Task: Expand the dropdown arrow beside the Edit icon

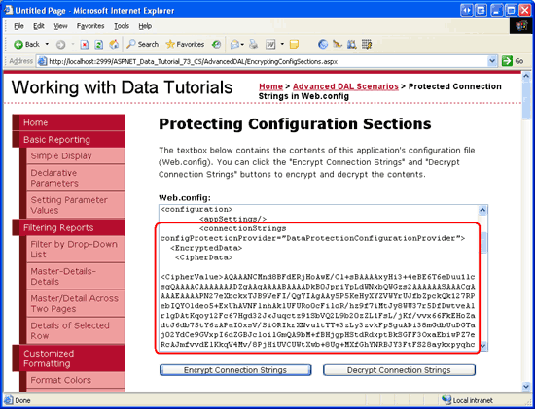Action: (x=282, y=44)
